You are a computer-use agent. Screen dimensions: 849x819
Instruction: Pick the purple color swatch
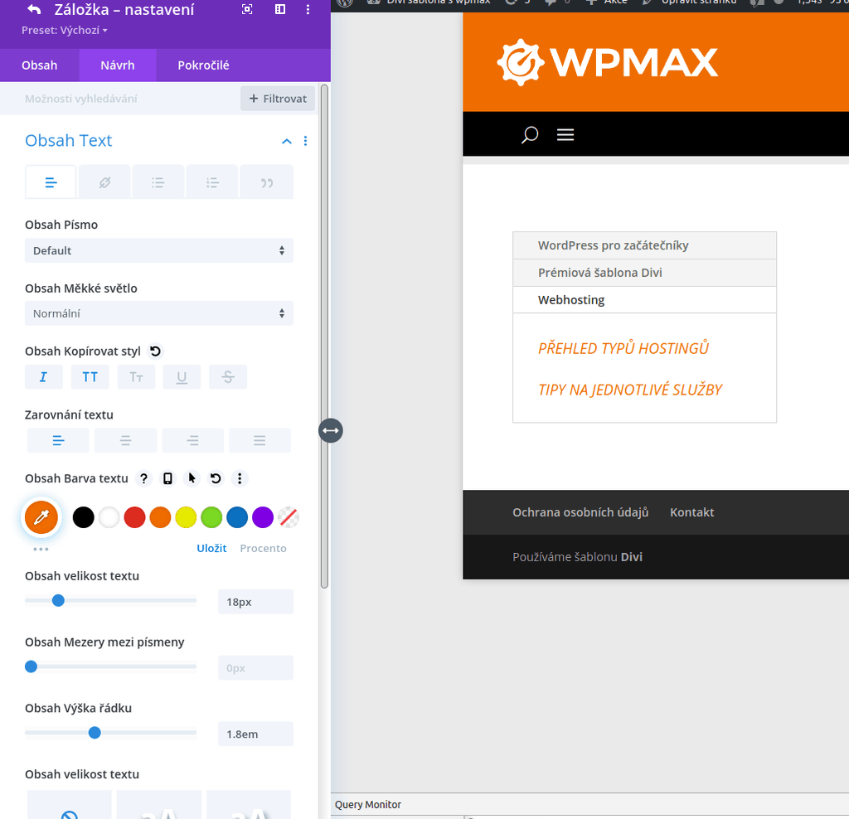(263, 517)
